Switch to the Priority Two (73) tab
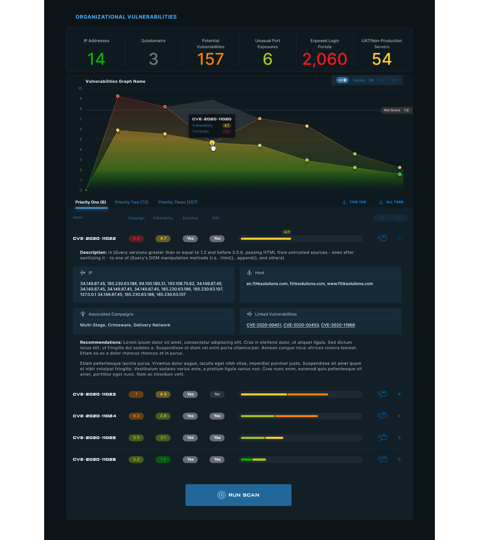Viewport: 479px width, 540px height. pos(131,202)
